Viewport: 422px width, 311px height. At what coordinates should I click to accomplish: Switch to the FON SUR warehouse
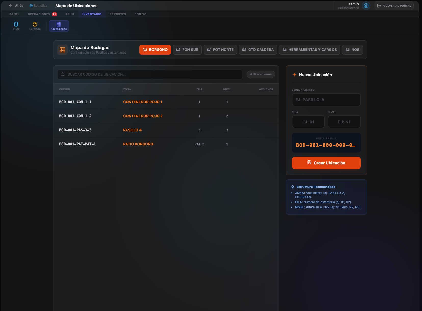(x=187, y=50)
